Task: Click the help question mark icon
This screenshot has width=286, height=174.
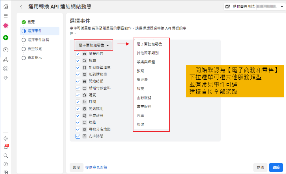Action: (x=6, y=164)
